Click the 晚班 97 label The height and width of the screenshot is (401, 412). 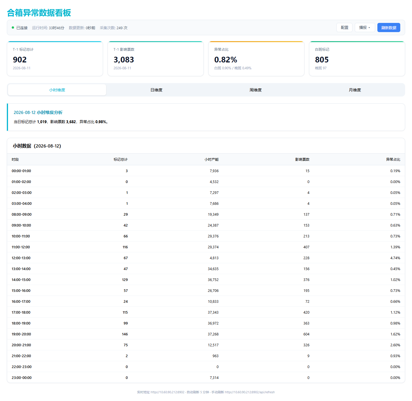(321, 68)
